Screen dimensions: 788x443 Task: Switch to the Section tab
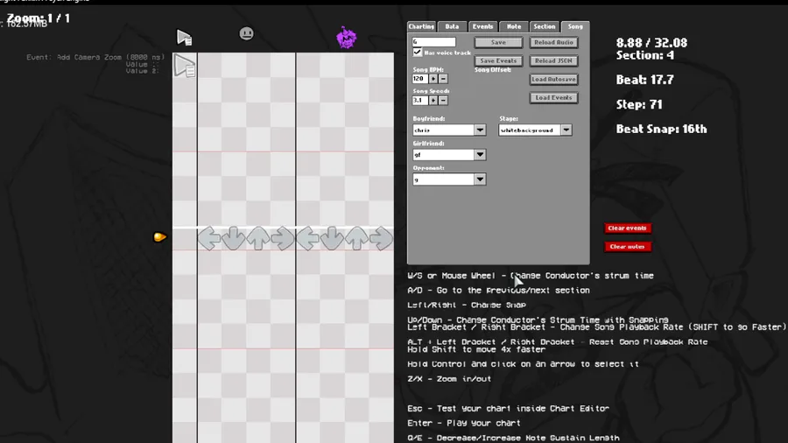(x=545, y=26)
